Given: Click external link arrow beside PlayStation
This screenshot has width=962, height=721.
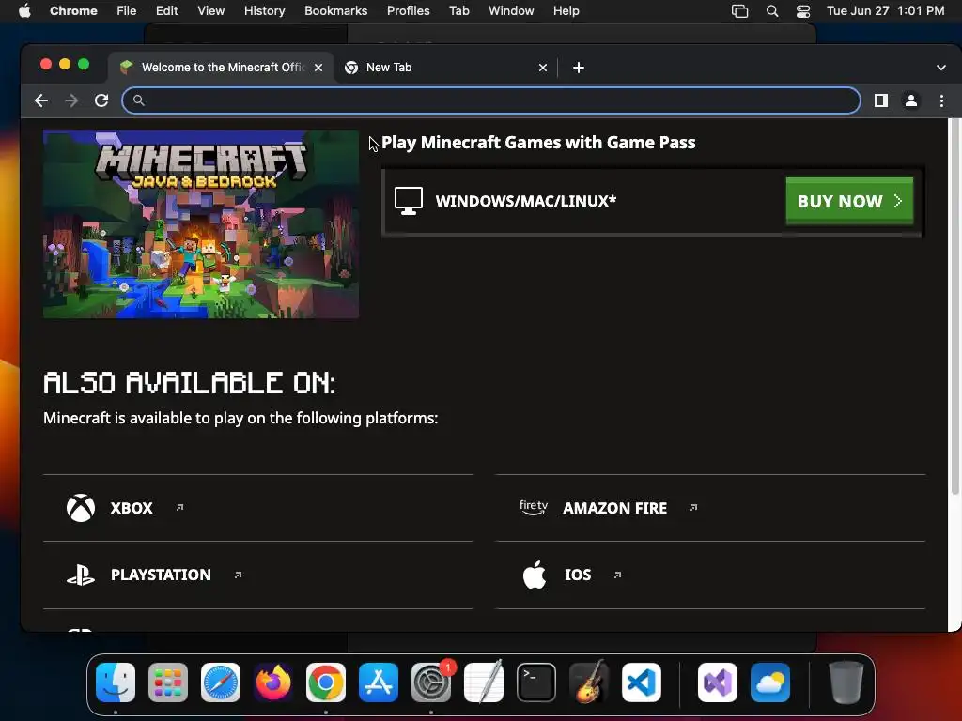Looking at the screenshot, I should tap(238, 575).
